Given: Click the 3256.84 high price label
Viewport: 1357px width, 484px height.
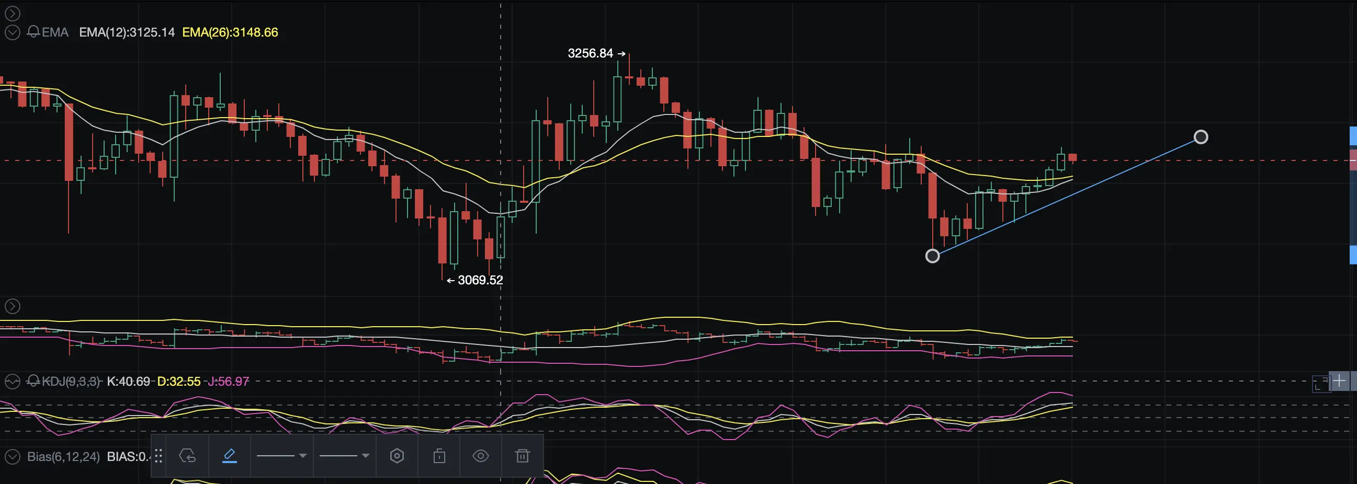Looking at the screenshot, I should (590, 53).
